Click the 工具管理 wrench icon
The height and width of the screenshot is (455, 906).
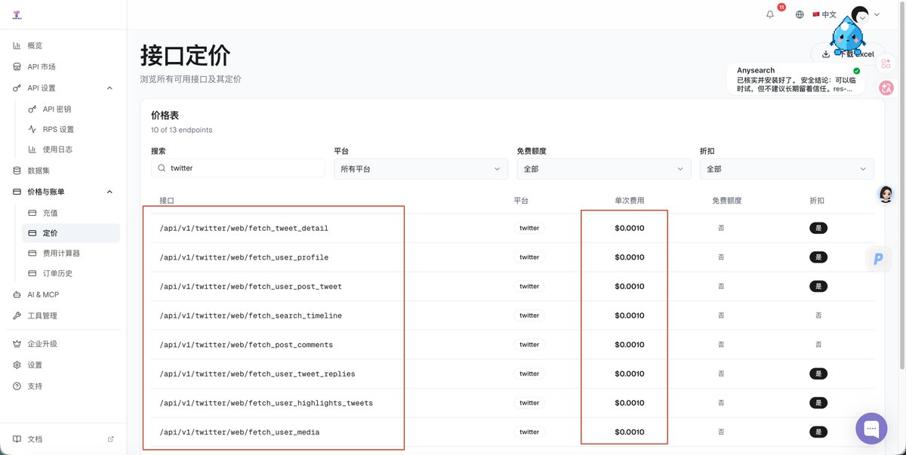click(x=17, y=315)
